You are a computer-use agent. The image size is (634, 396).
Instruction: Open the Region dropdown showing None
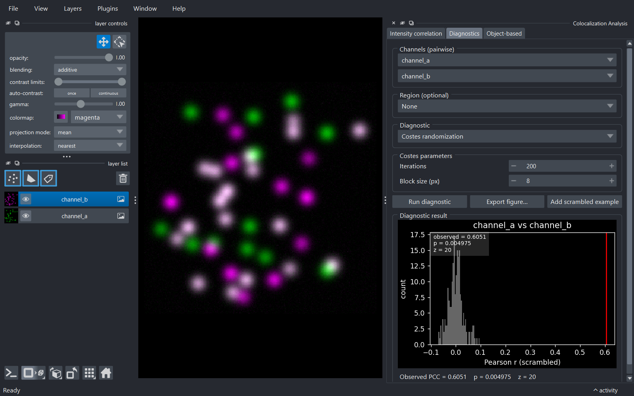click(x=507, y=106)
